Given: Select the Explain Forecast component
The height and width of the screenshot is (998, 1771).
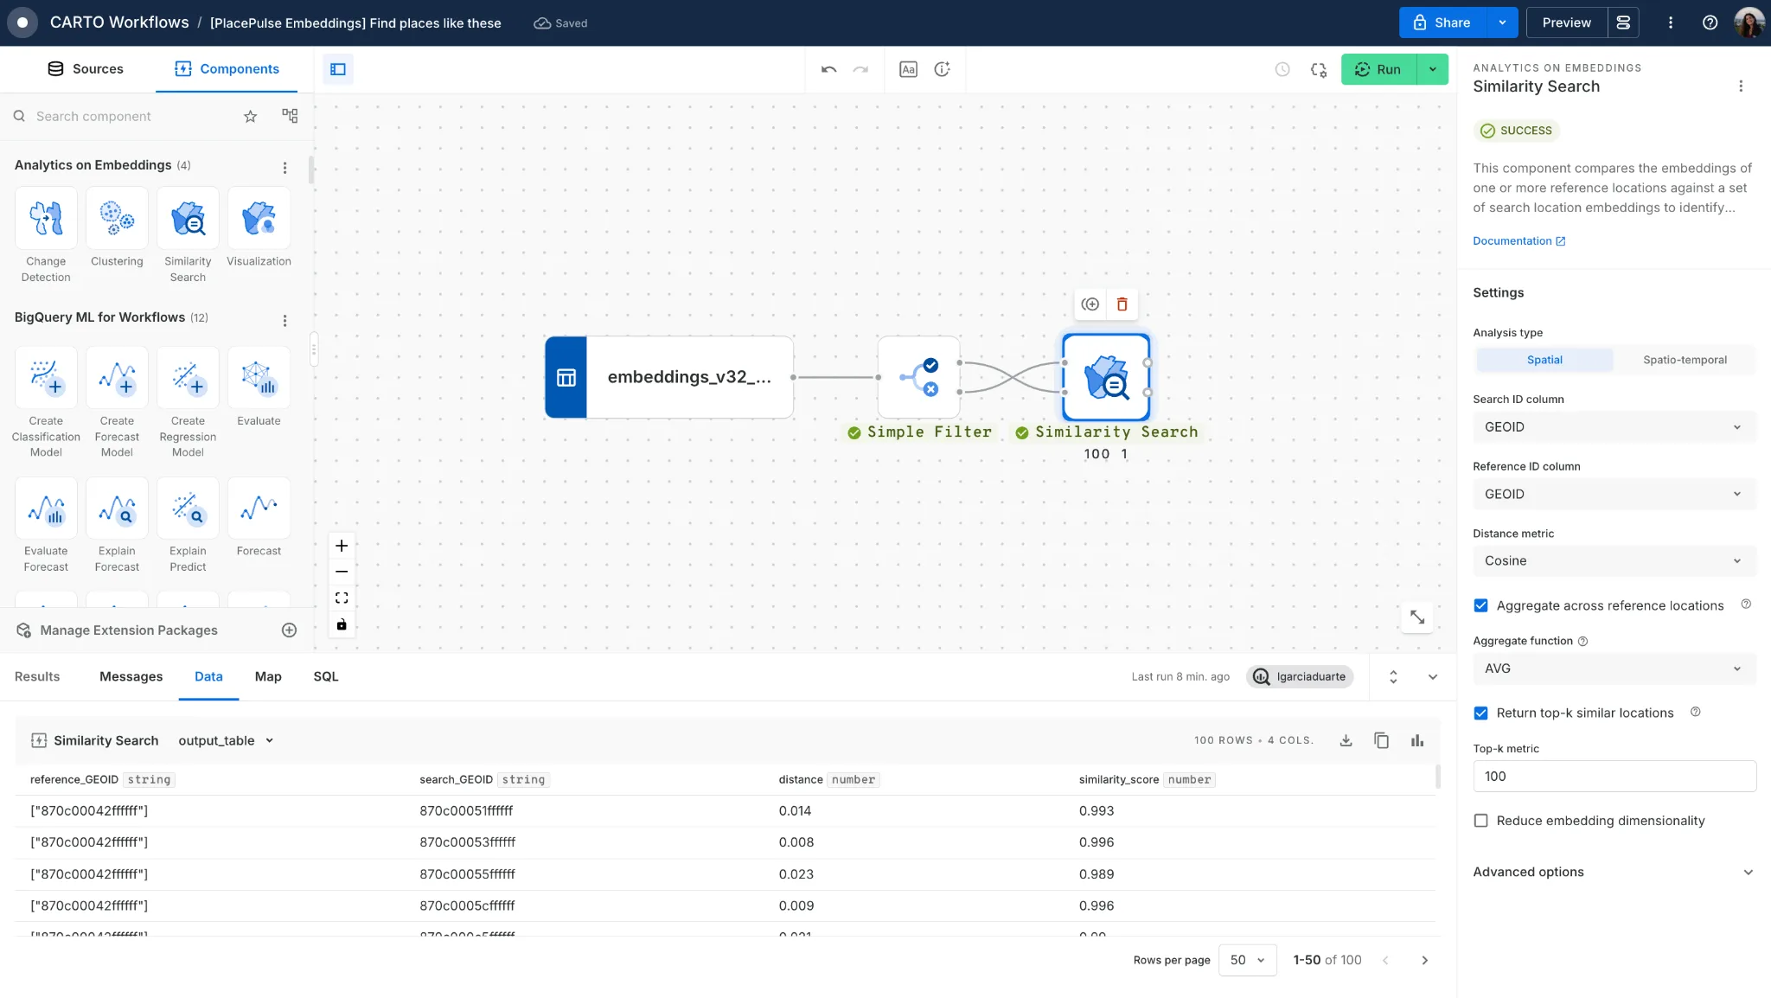Looking at the screenshot, I should click(117, 508).
